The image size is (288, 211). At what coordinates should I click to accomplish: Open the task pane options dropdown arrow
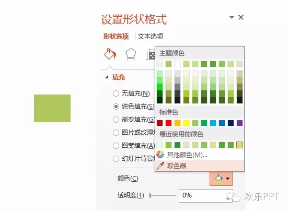(232, 17)
